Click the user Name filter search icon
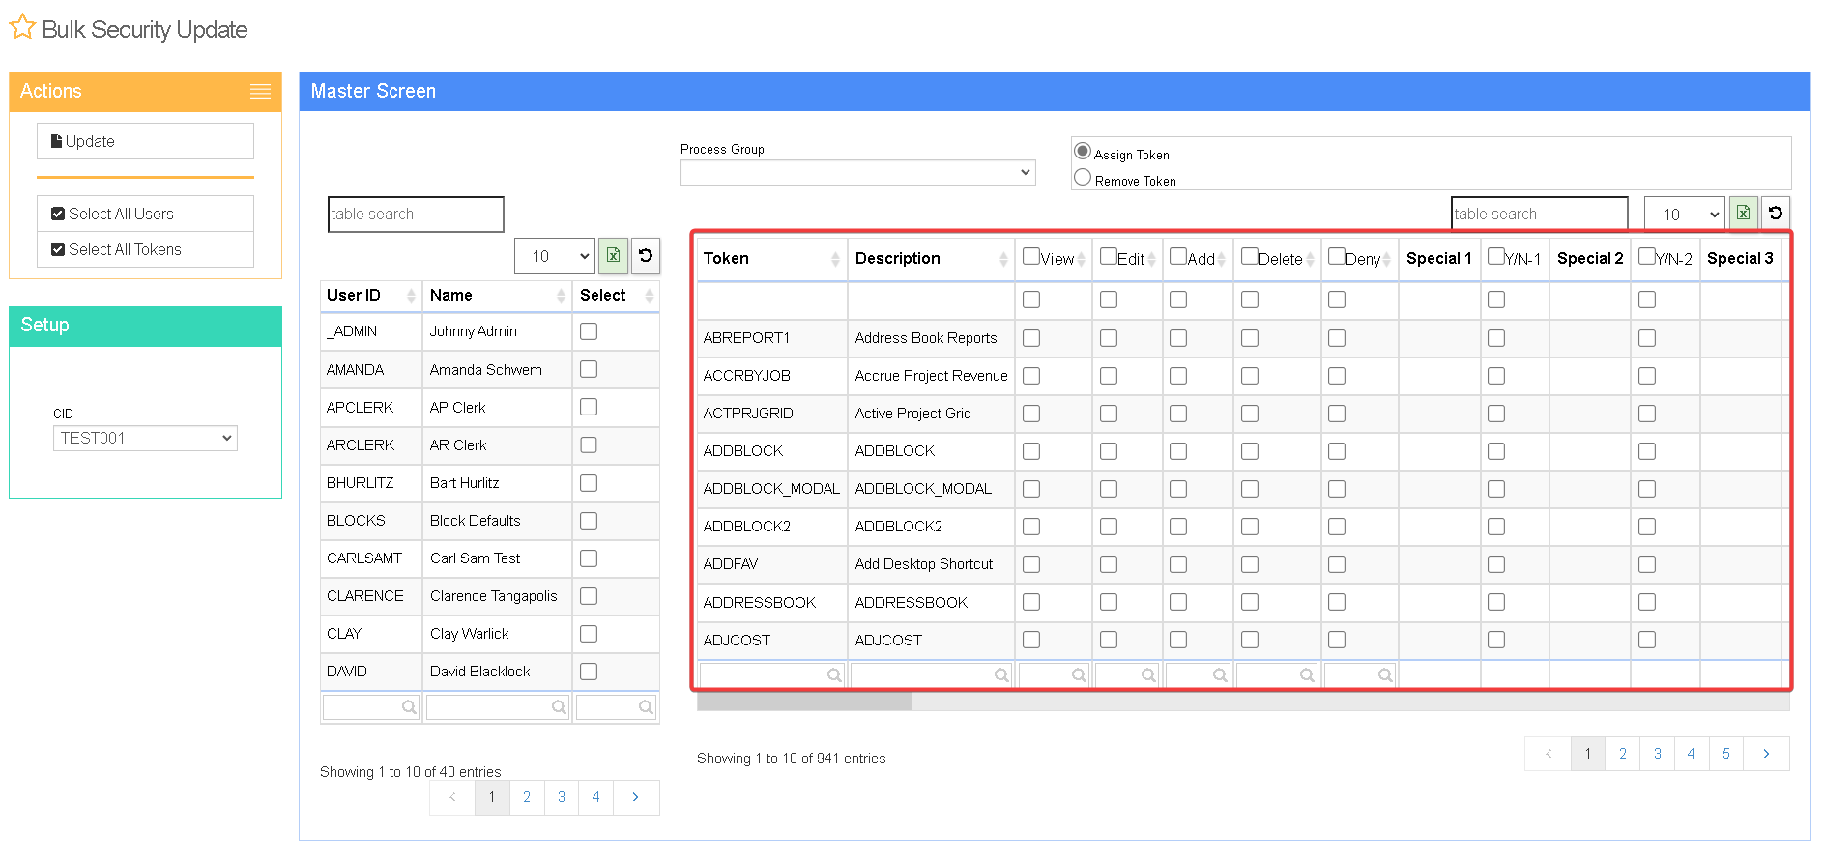 pos(559,707)
